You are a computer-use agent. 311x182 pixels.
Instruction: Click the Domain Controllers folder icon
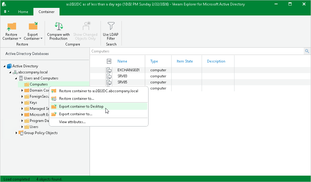tap(27, 90)
